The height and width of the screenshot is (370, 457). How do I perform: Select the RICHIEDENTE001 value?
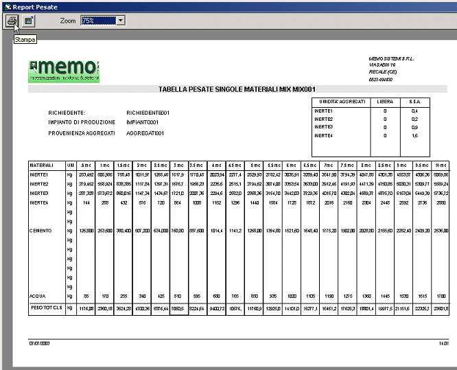pos(148,113)
